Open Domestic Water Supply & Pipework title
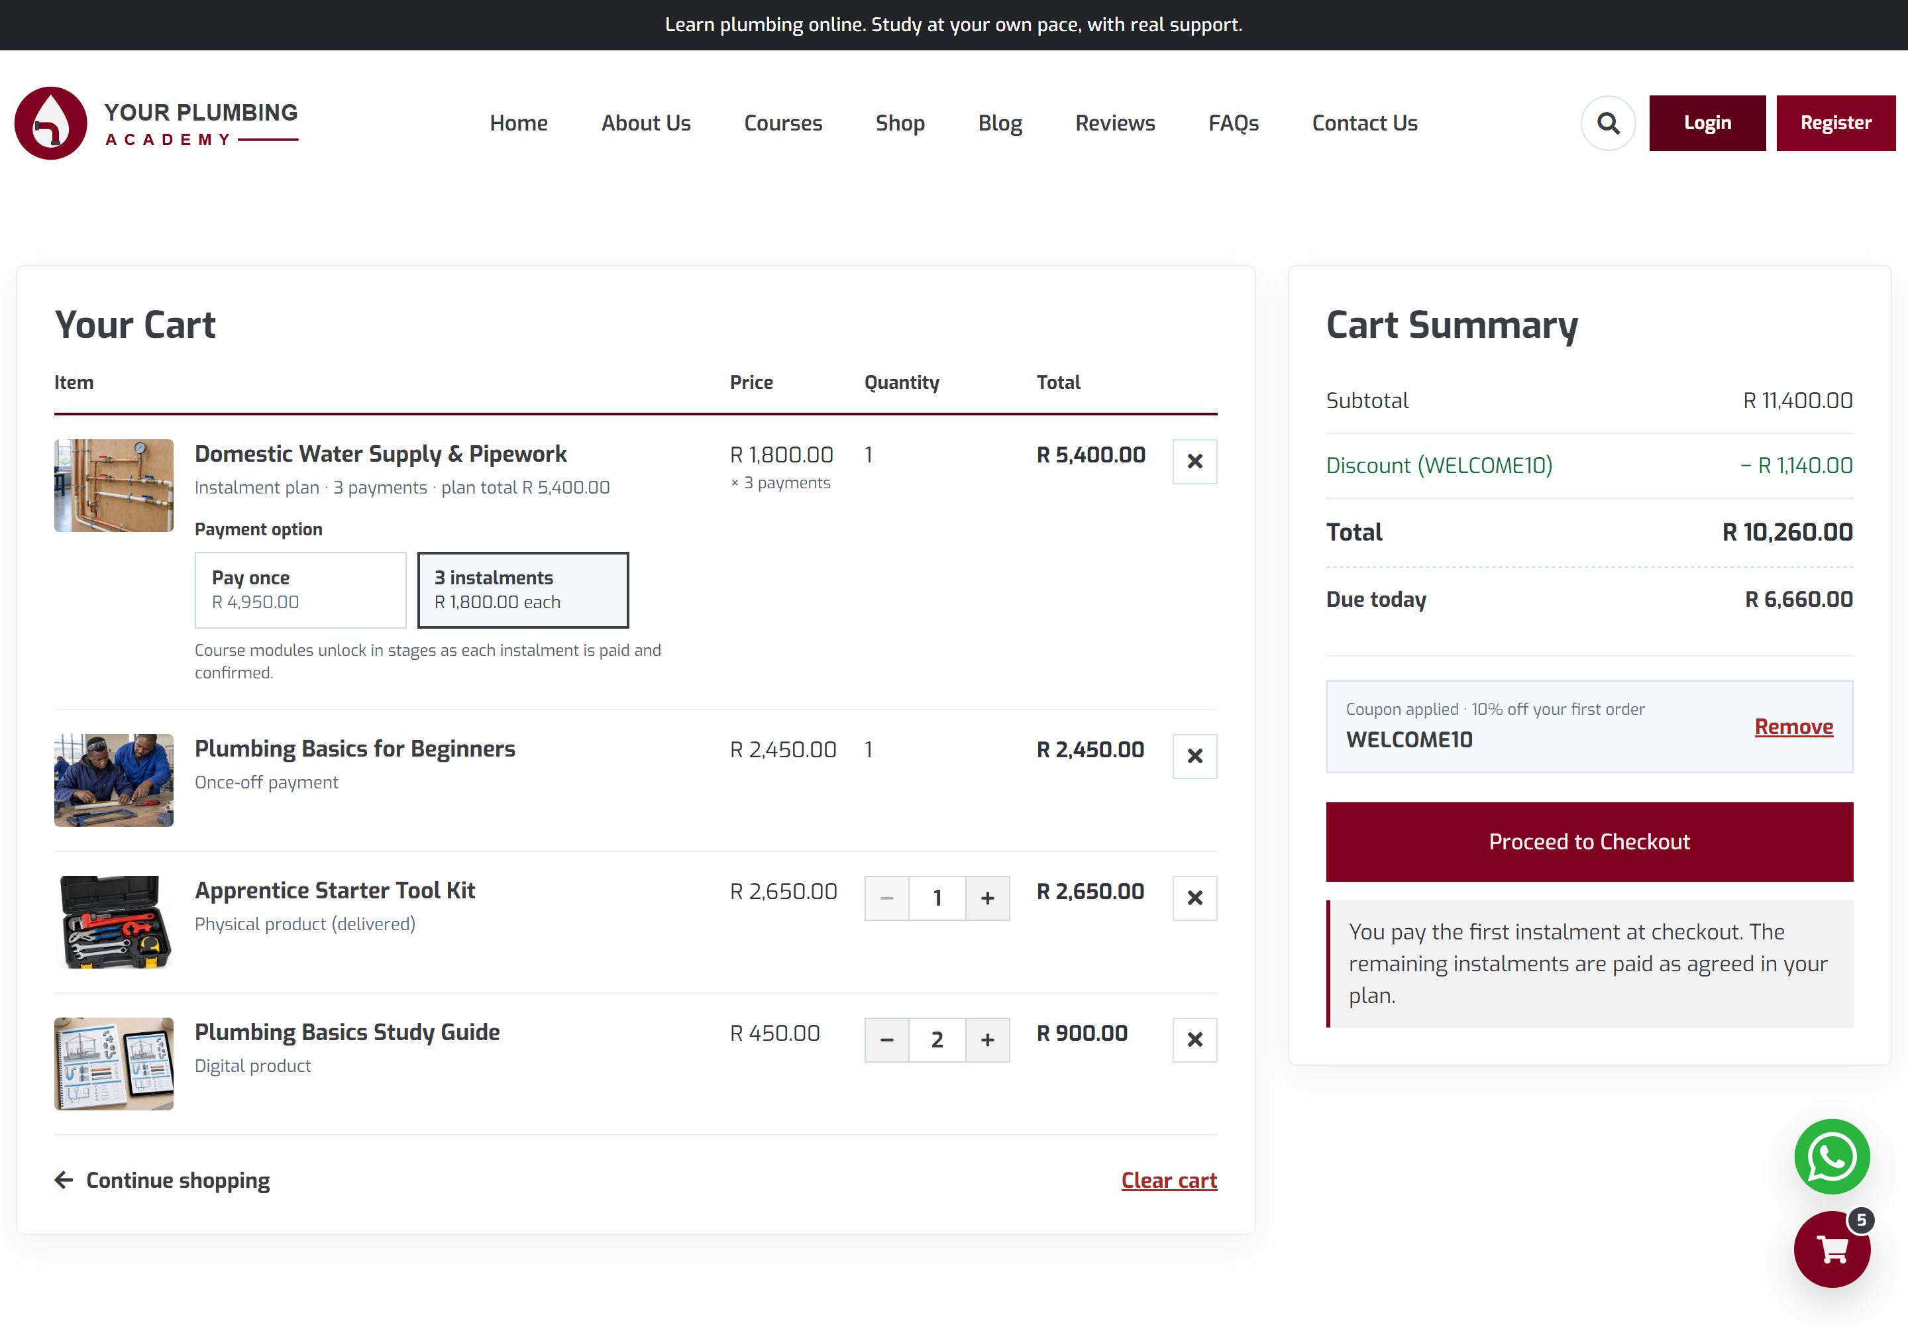The width and height of the screenshot is (1908, 1325). [380, 454]
